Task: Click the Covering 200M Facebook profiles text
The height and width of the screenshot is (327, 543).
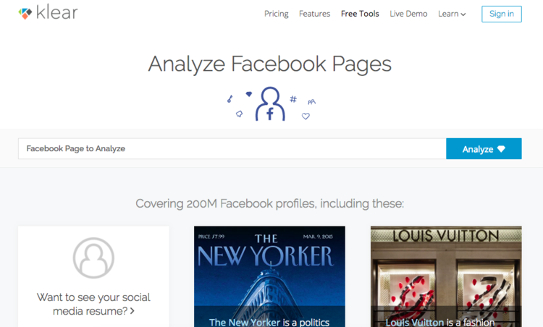Action: (270, 203)
